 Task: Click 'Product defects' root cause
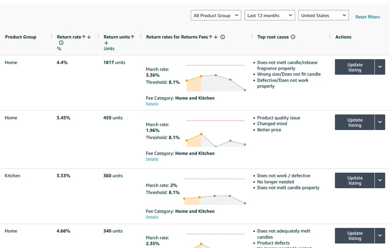click(273, 243)
